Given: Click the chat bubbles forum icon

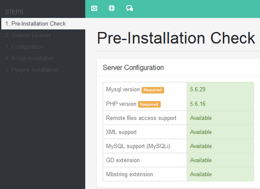Looking at the screenshot, I should [x=129, y=8].
